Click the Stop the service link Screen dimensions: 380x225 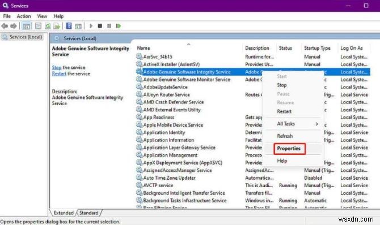tap(57, 67)
